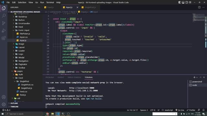Screen dimensions: 207x116
Task: Maximize the terminal panel size
Action: [x=201, y=77]
